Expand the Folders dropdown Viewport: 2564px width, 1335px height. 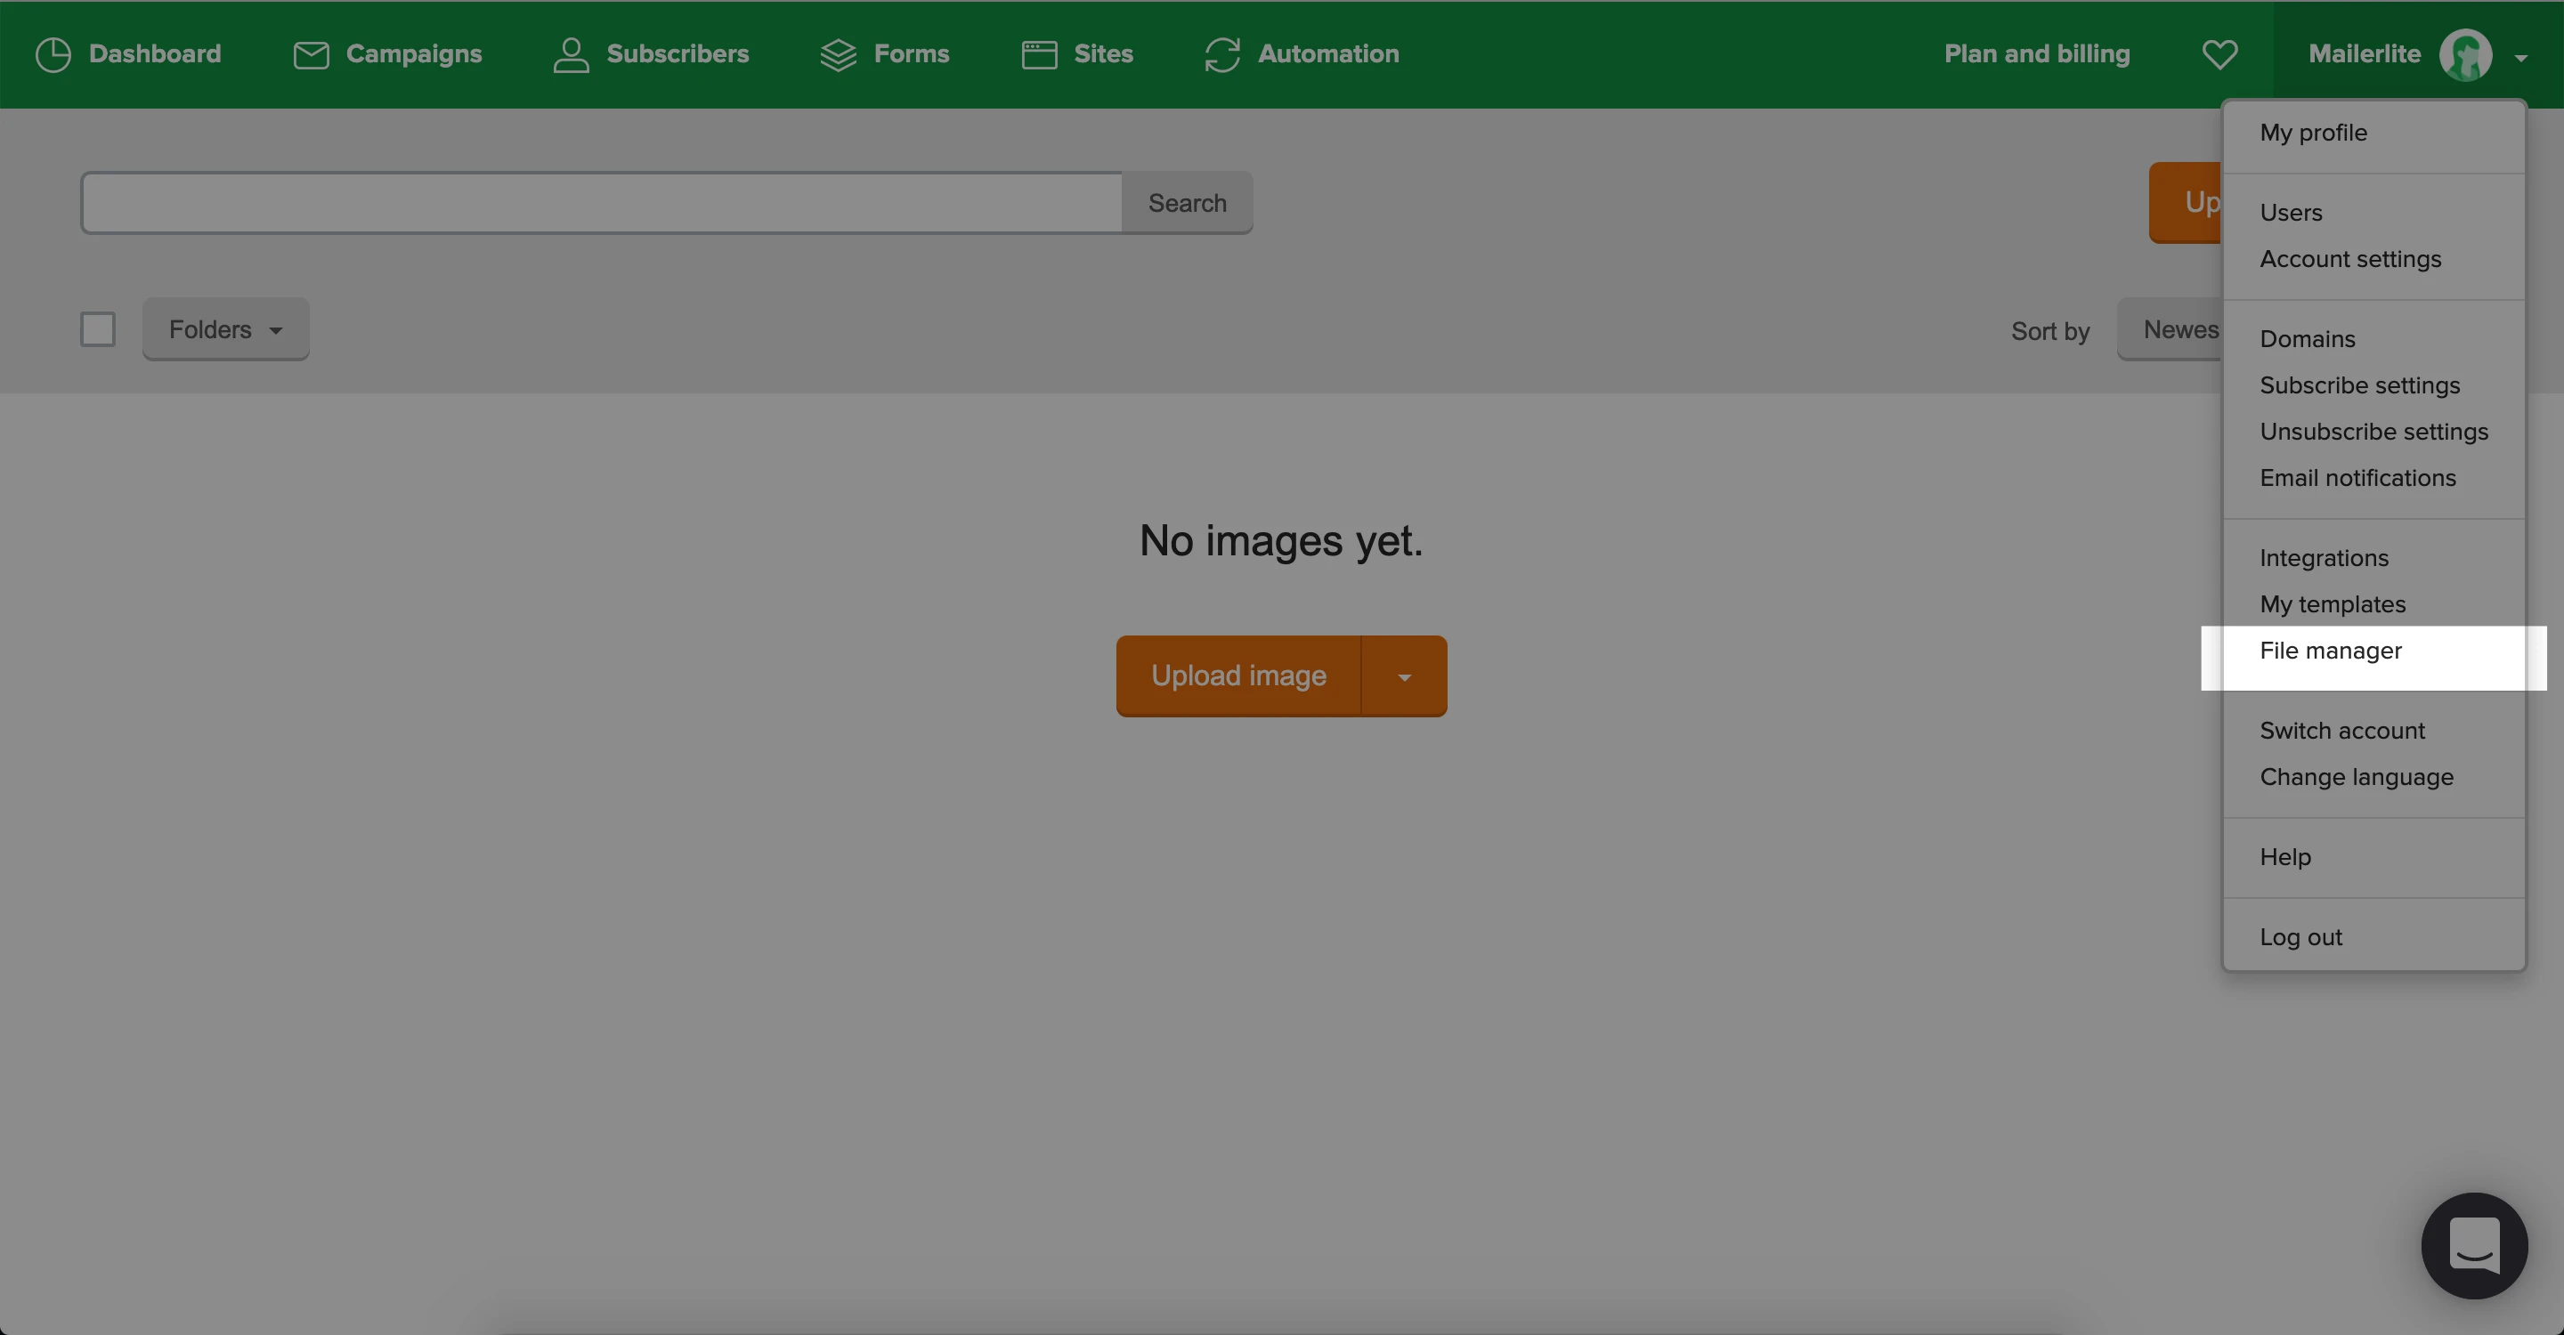point(226,329)
